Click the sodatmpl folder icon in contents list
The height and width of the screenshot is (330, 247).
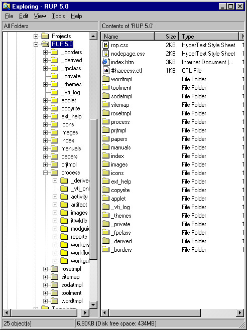(106, 96)
